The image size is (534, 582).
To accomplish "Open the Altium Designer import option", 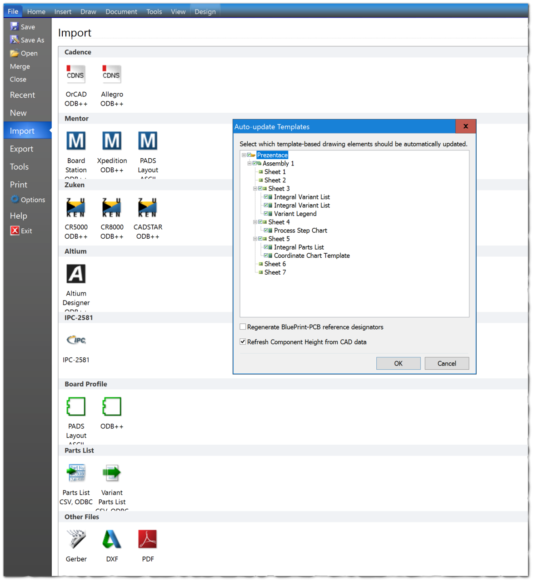I will click(76, 274).
